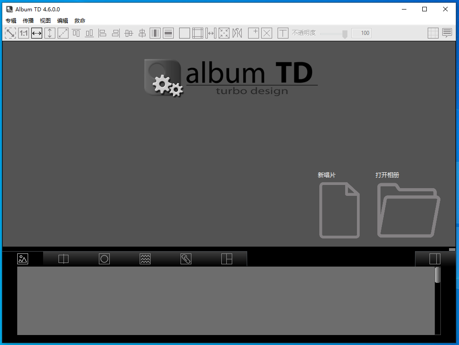The image size is (459, 345).
Task: Click the 打开相册 open album folder button
Action: (x=408, y=209)
